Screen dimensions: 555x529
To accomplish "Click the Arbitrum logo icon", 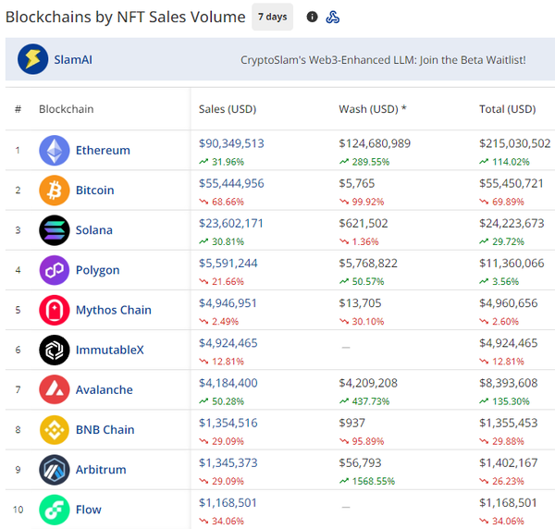I will tap(55, 470).
